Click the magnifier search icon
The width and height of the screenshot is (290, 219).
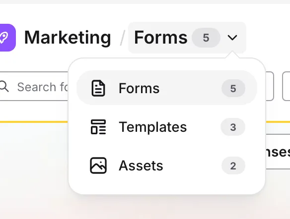coord(4,86)
